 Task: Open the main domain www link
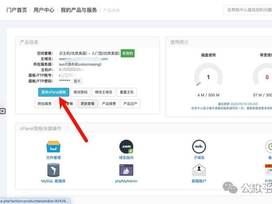point(83,59)
